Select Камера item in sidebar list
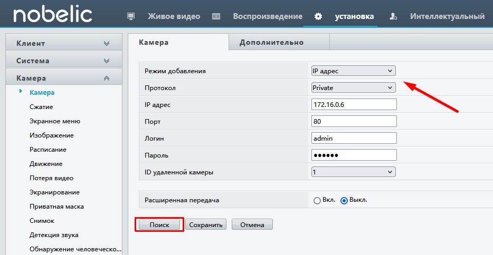 (x=42, y=93)
